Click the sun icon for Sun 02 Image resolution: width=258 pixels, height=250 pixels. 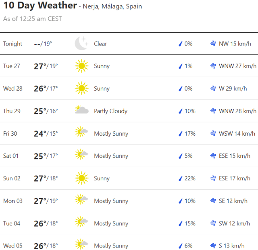pos(81,178)
